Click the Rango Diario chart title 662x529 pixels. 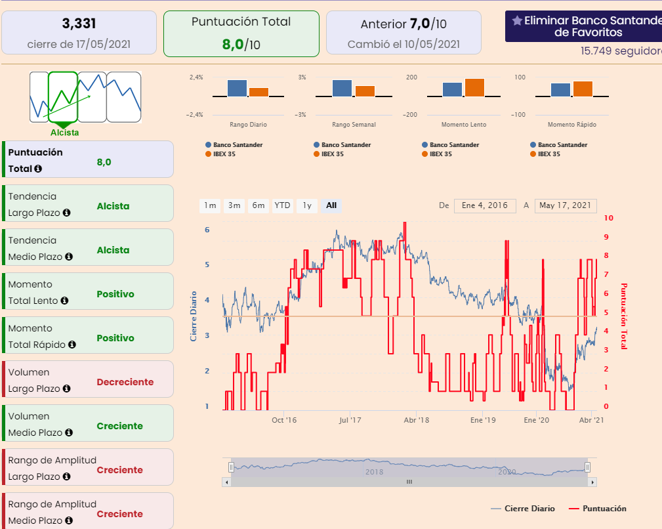coord(248,125)
